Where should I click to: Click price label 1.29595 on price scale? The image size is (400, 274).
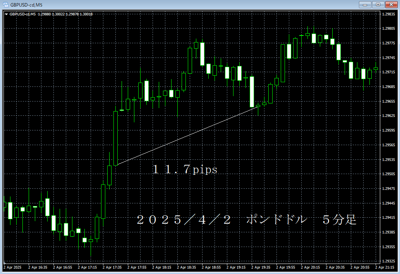pyautogui.click(x=388, y=130)
